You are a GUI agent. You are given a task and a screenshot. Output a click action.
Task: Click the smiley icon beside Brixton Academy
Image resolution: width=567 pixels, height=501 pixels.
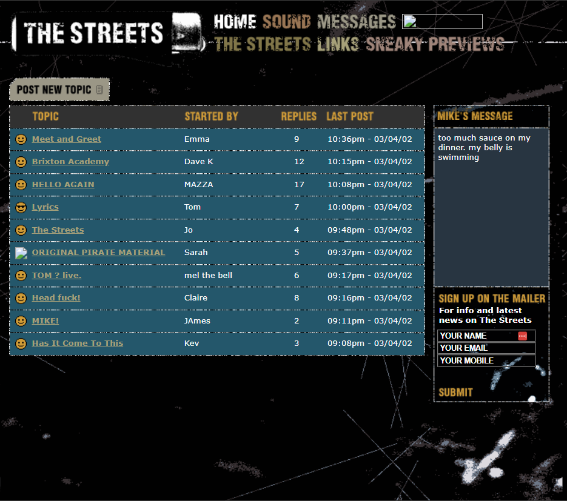click(x=21, y=162)
